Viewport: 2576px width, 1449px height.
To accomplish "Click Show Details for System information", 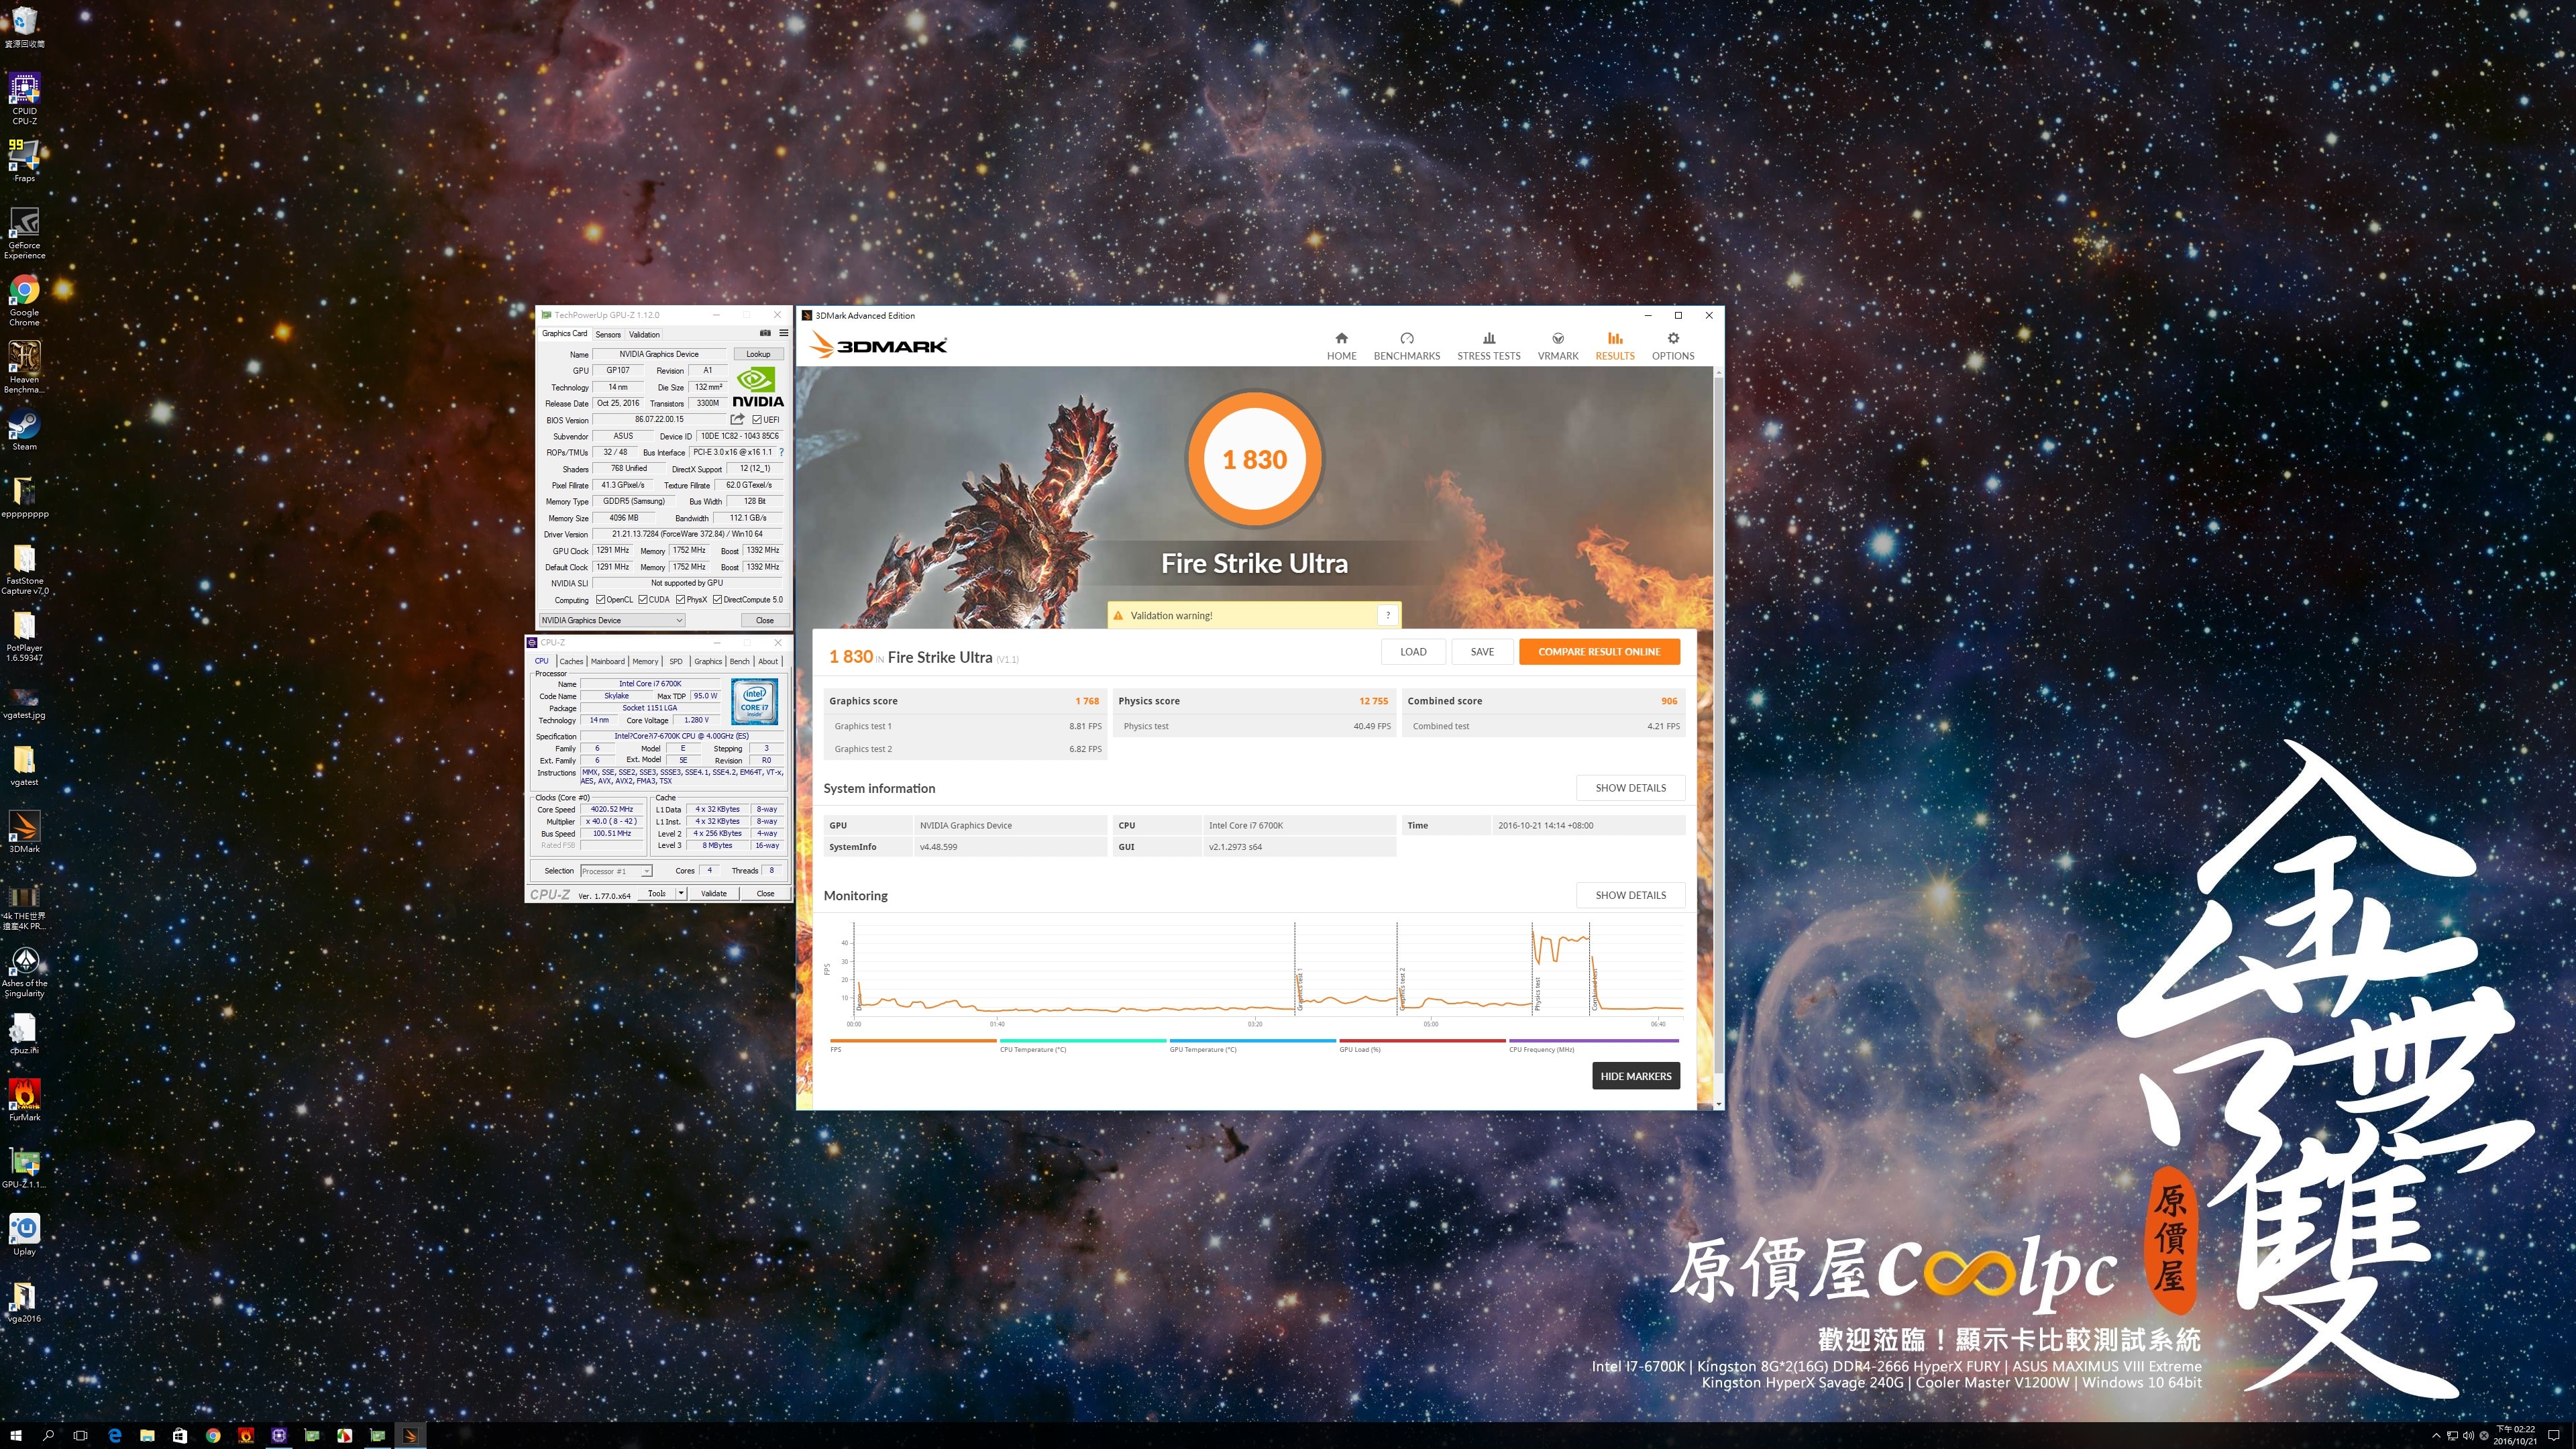I will (1630, 788).
